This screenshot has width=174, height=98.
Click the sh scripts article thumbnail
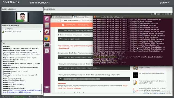pos(135,75)
